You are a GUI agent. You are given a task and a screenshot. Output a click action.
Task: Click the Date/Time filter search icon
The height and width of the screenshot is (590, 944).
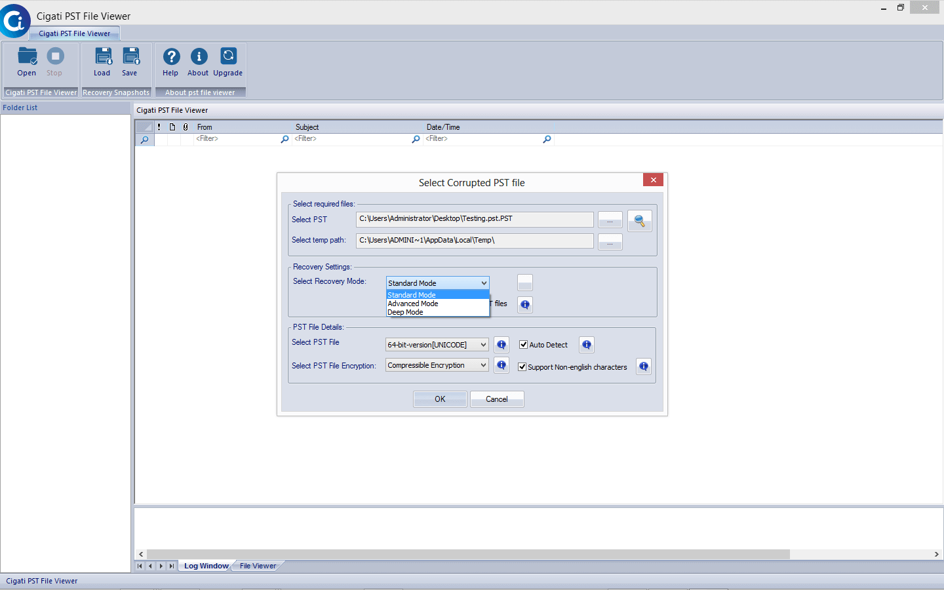(x=547, y=139)
